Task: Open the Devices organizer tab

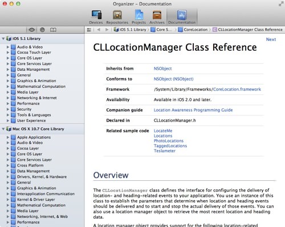Action: (x=96, y=17)
